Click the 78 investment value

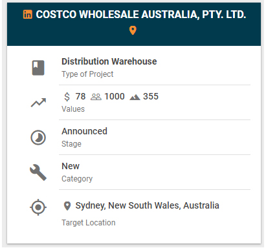(80, 96)
